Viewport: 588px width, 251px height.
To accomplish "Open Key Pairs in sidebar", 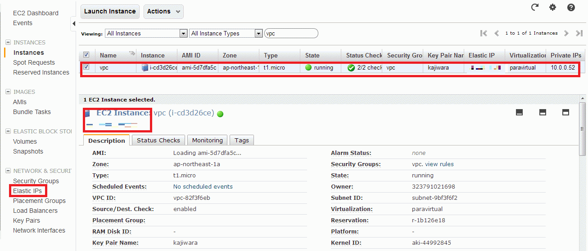I will click(x=27, y=220).
